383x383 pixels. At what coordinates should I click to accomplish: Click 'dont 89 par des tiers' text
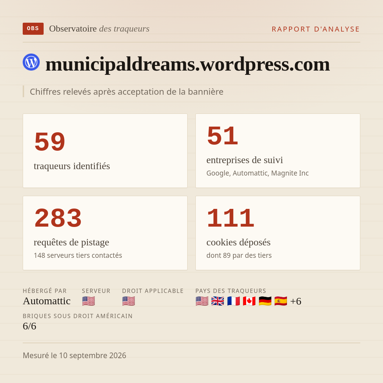tap(239, 255)
